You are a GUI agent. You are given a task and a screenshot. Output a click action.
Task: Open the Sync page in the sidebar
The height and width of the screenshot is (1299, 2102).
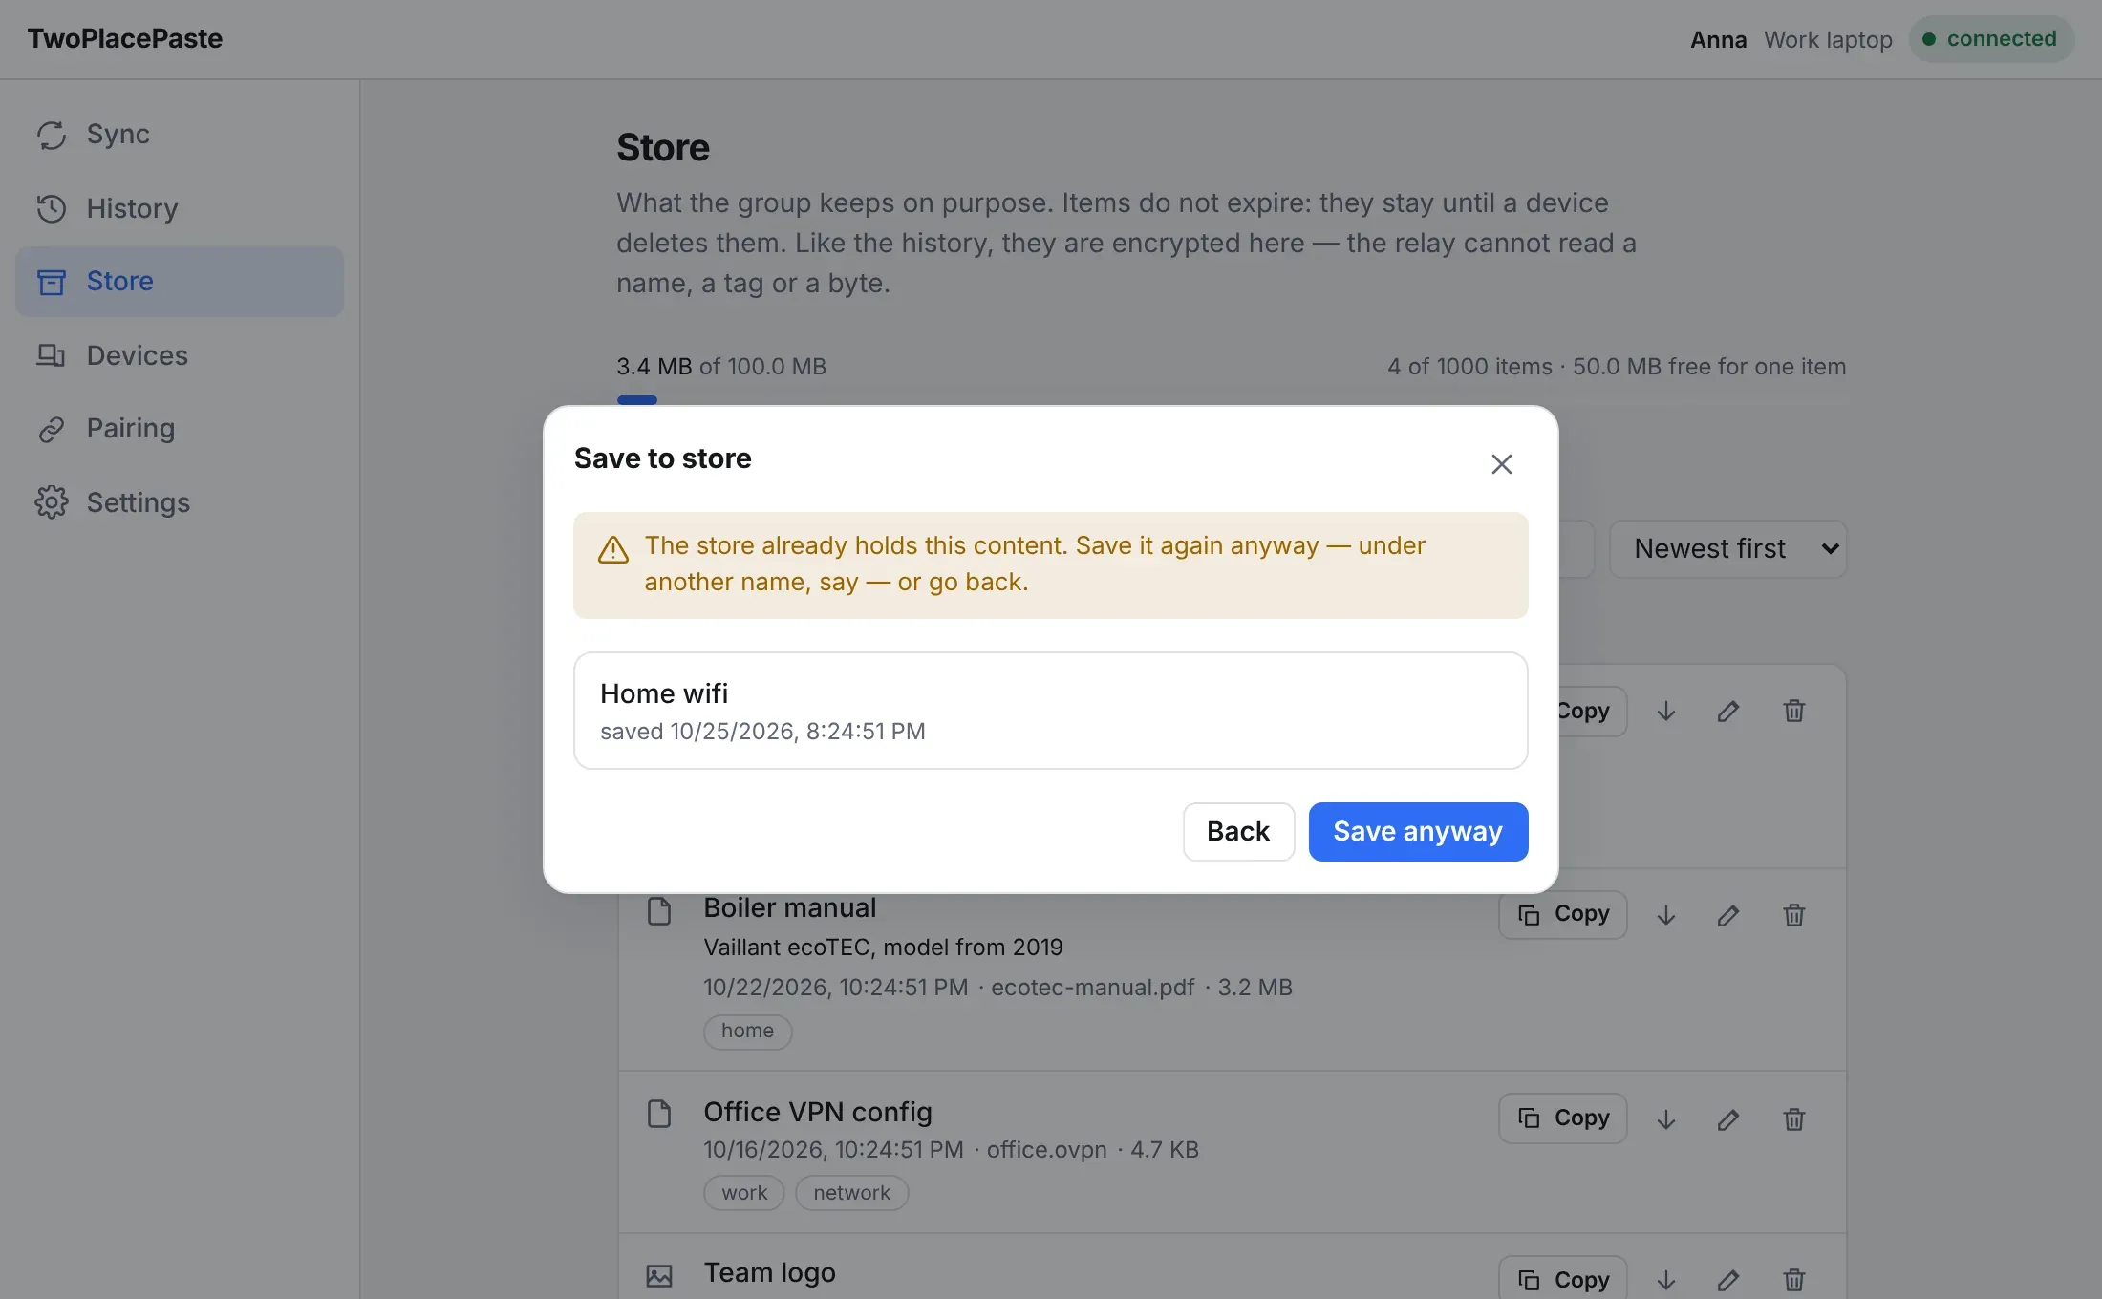[180, 135]
